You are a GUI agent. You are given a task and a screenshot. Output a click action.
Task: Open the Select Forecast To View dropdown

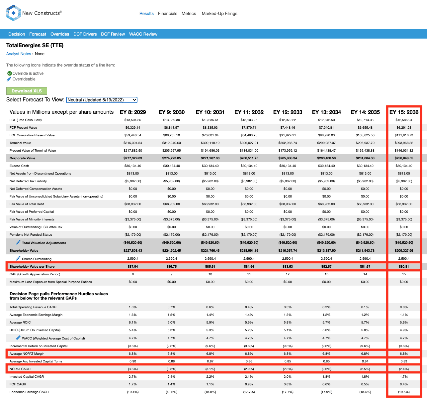coord(102,100)
